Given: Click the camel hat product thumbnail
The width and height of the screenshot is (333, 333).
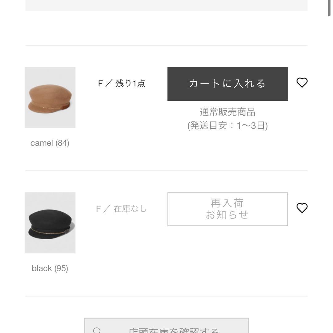Looking at the screenshot, I should (50, 97).
